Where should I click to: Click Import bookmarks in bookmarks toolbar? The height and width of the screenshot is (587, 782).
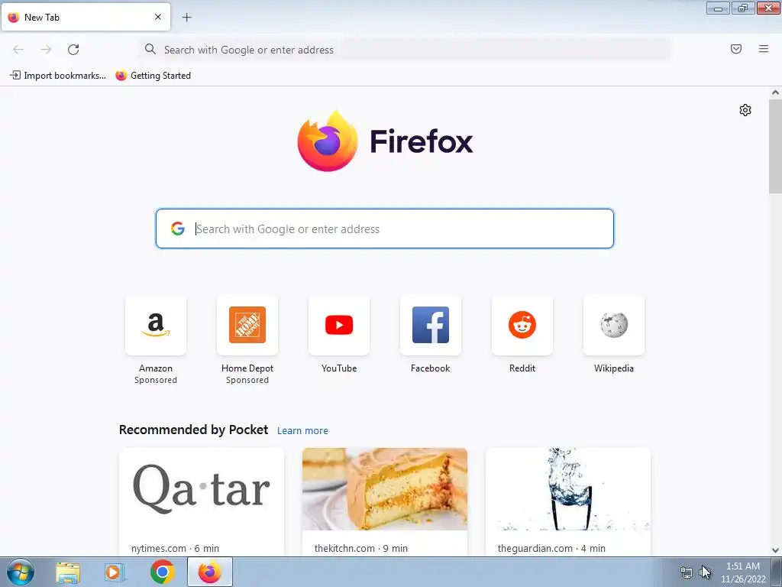[x=58, y=76]
